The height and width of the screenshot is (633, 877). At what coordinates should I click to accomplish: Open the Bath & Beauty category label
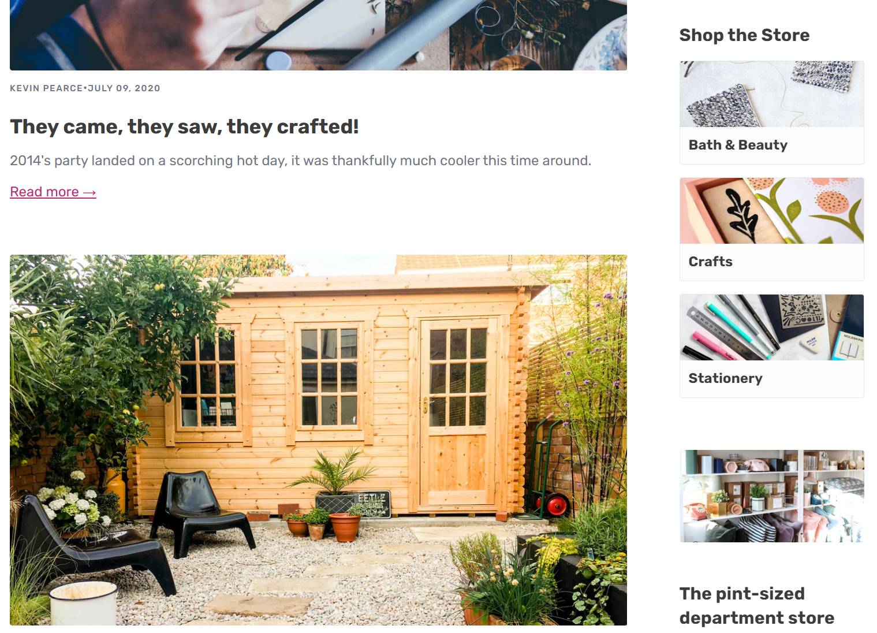pos(738,145)
